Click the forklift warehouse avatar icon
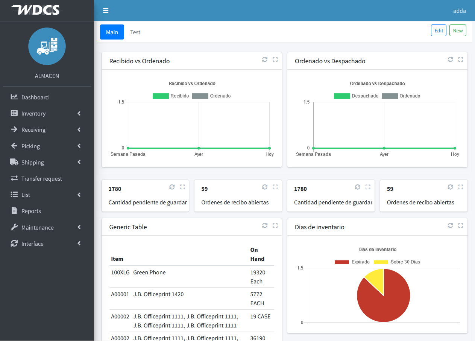475x341 pixels. pos(47,46)
